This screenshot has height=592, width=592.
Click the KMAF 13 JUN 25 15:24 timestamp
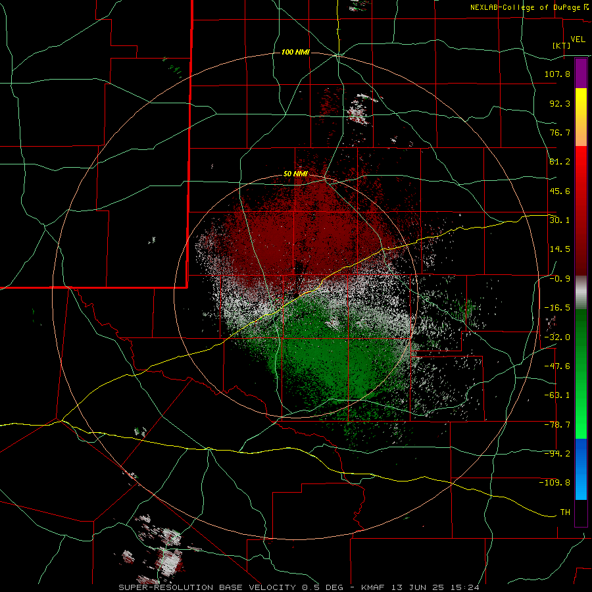point(420,587)
